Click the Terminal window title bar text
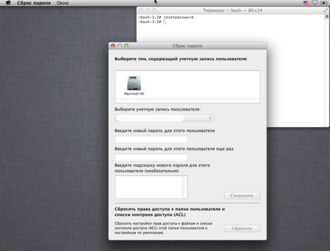330x251 pixels. (x=232, y=11)
